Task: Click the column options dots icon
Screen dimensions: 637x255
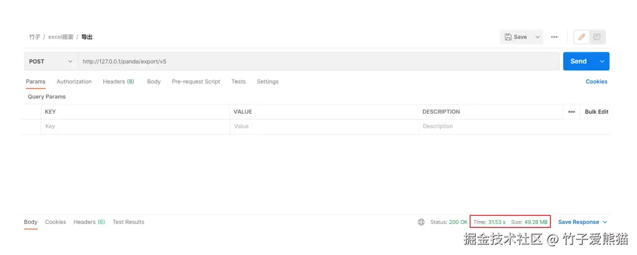Action: pyautogui.click(x=571, y=112)
